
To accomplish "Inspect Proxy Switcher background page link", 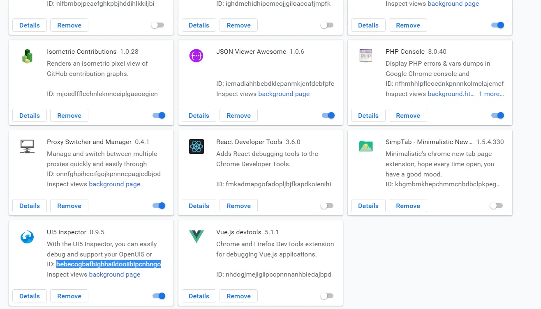I will [114, 184].
